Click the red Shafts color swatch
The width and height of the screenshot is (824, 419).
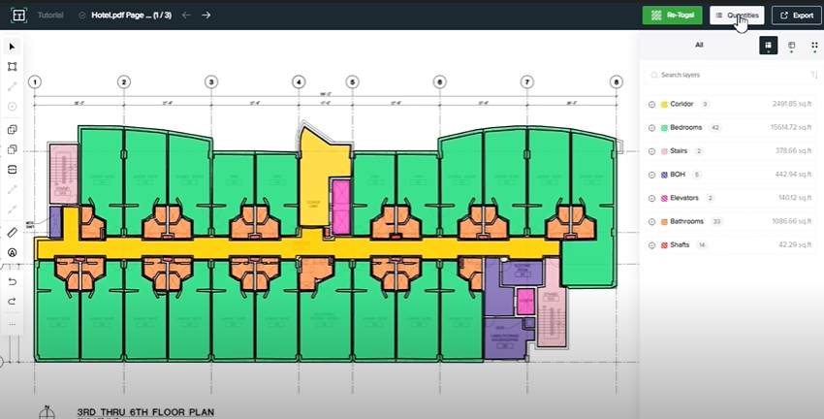664,245
